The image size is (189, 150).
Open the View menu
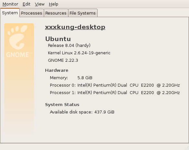pyautogui.click(x=40, y=4)
